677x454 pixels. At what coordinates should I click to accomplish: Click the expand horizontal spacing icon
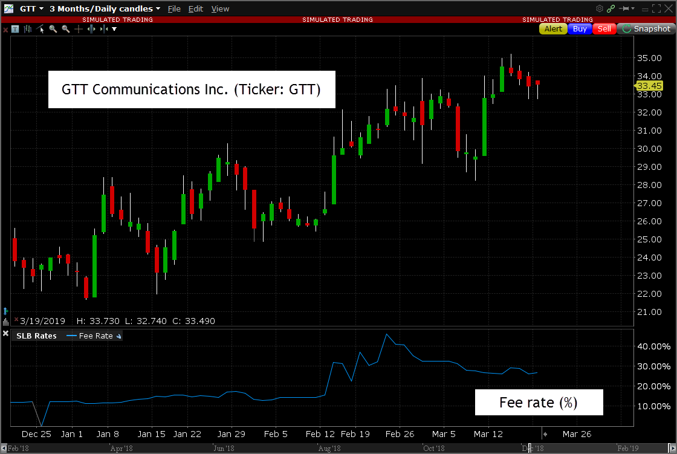point(91,29)
